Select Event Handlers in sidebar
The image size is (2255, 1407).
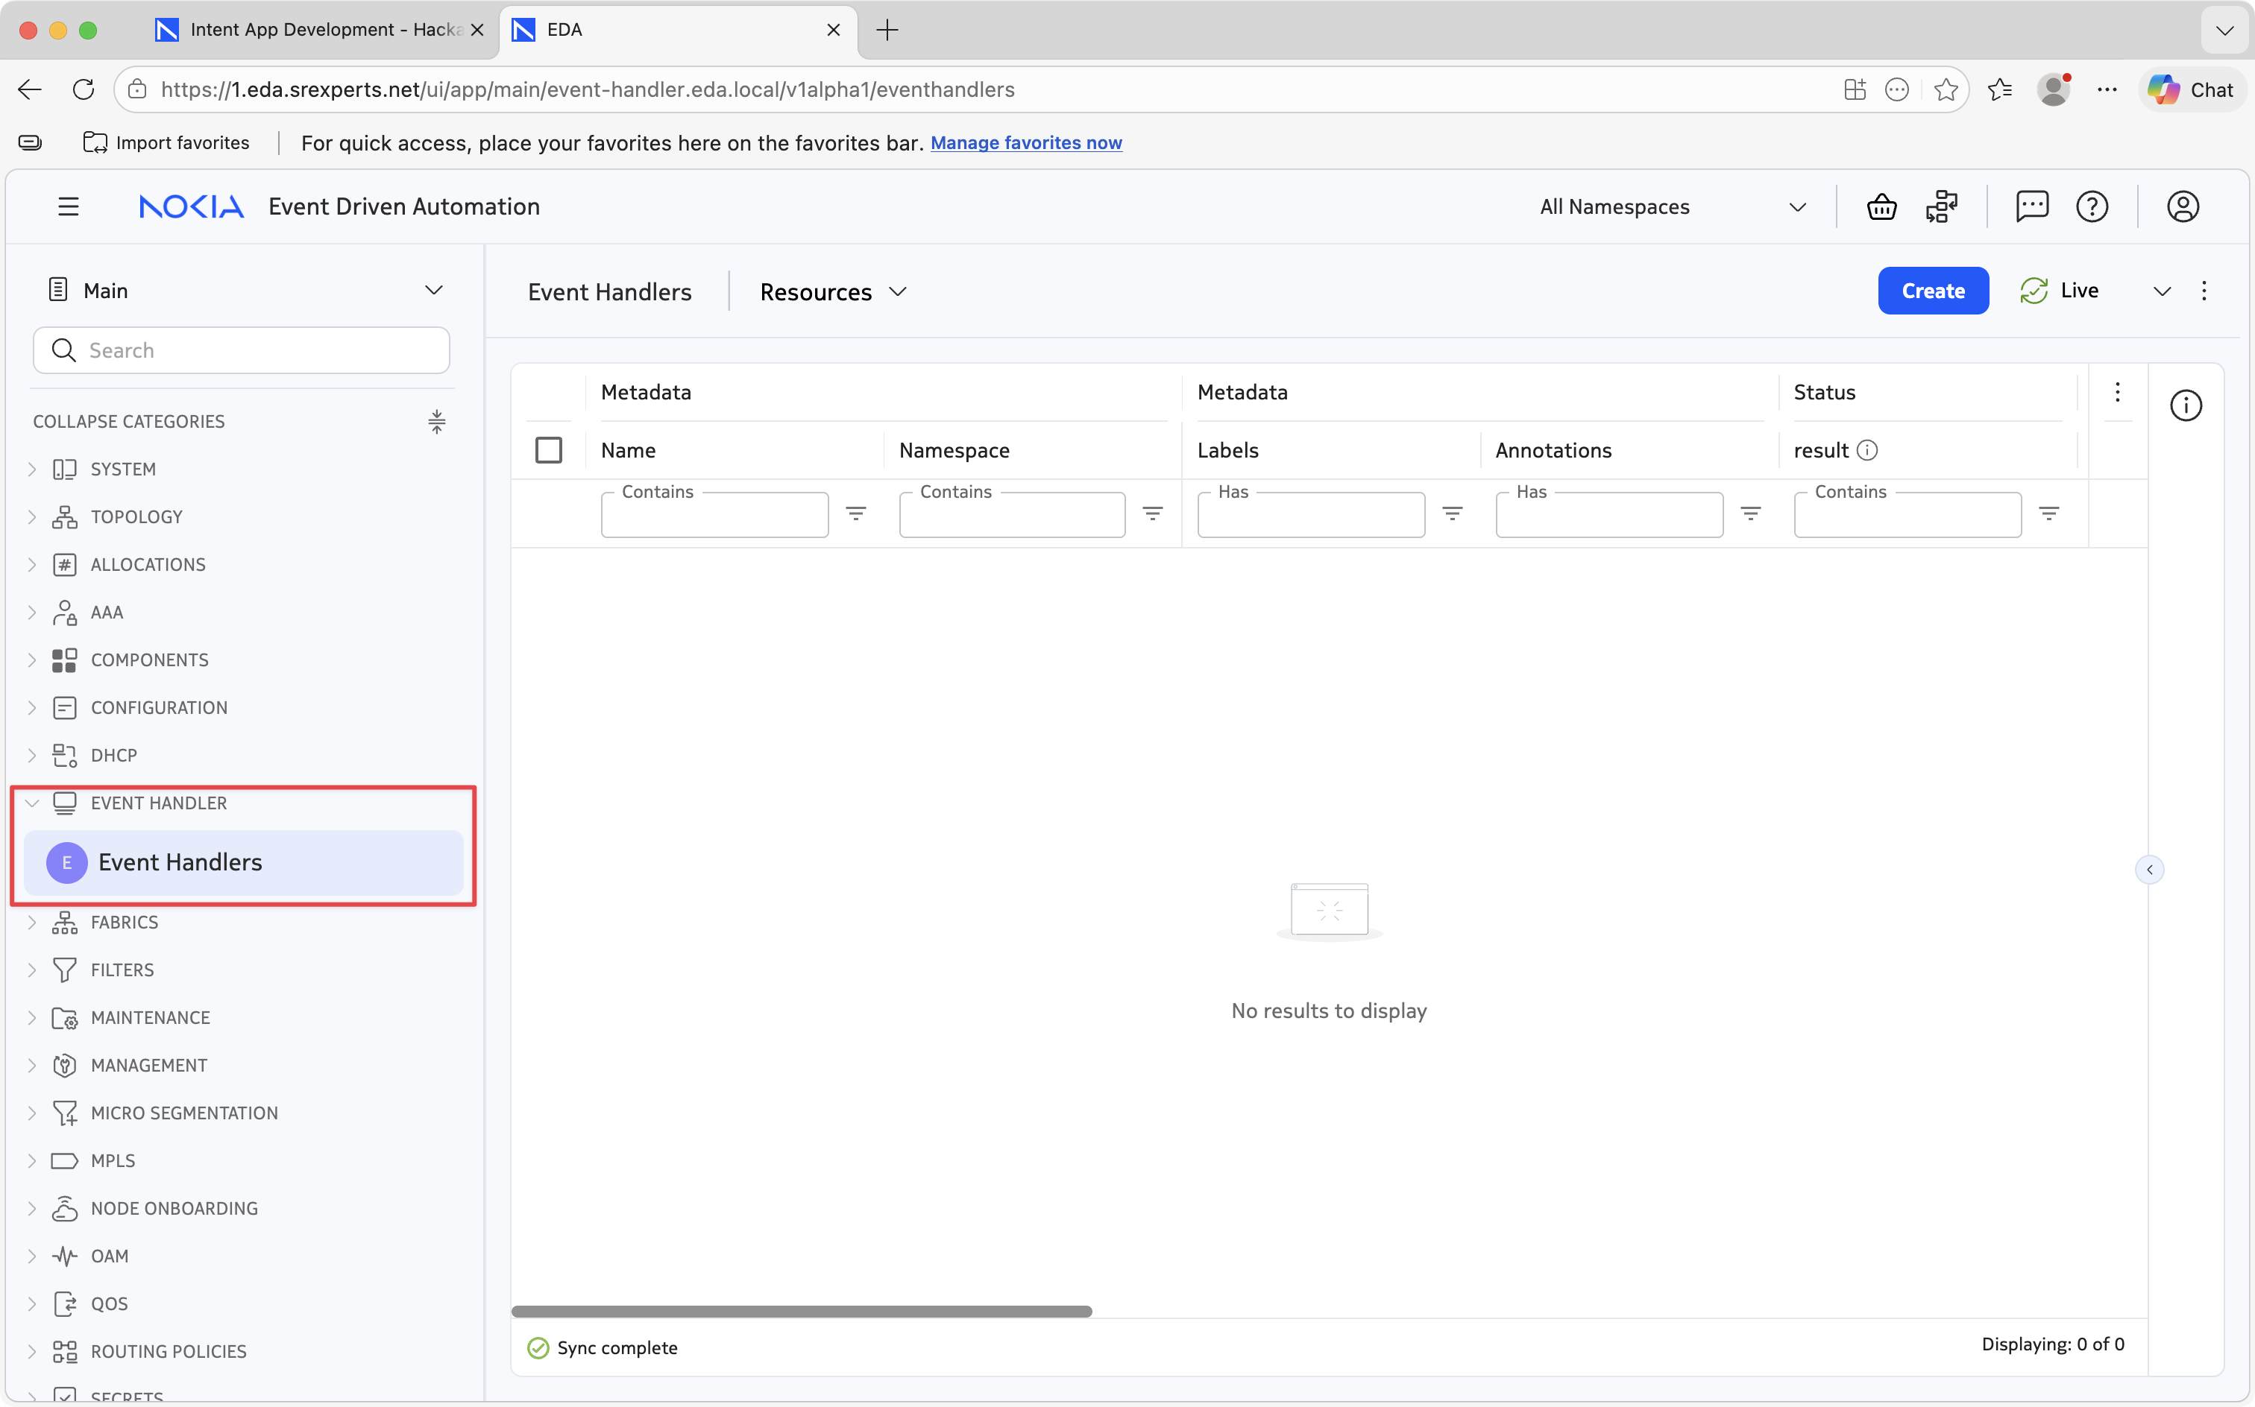click(x=244, y=863)
